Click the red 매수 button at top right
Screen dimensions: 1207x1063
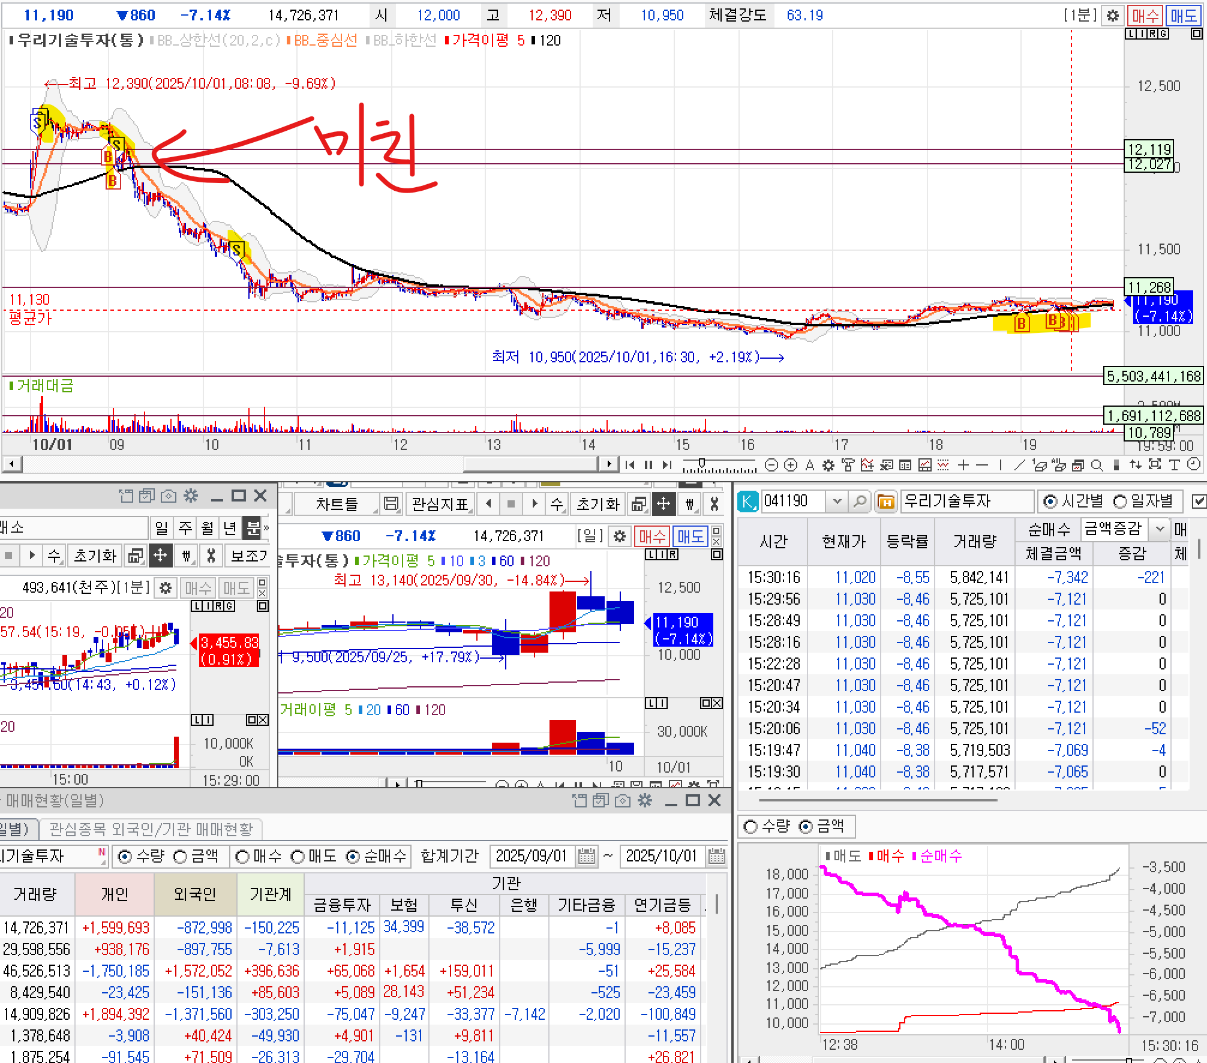[1145, 16]
